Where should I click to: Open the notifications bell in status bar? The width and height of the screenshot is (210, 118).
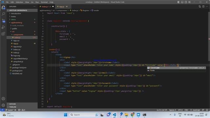click(x=207, y=110)
